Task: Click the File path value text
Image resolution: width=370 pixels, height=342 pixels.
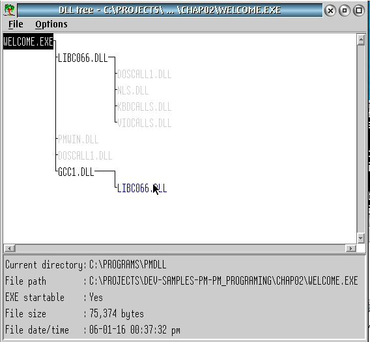Action: coord(223,281)
